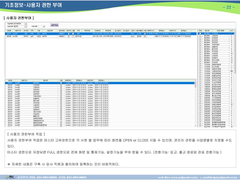Open the www.mijnsoft.co.kr footer link
Screen dimensions: 240x180
click(x=184, y=177)
